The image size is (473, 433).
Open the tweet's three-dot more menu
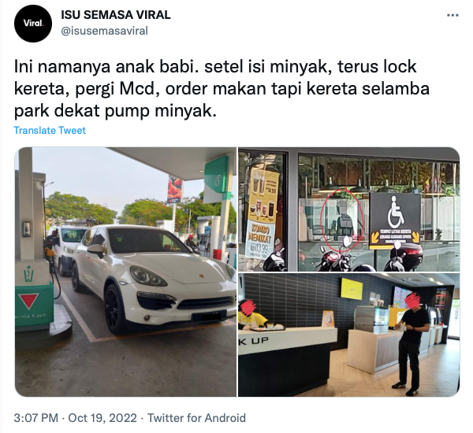(453, 16)
